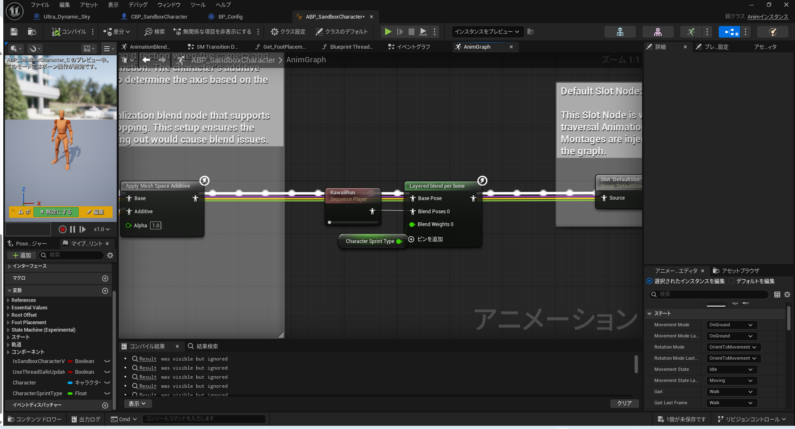Select the Edit Selected Instance radio button

click(649, 281)
